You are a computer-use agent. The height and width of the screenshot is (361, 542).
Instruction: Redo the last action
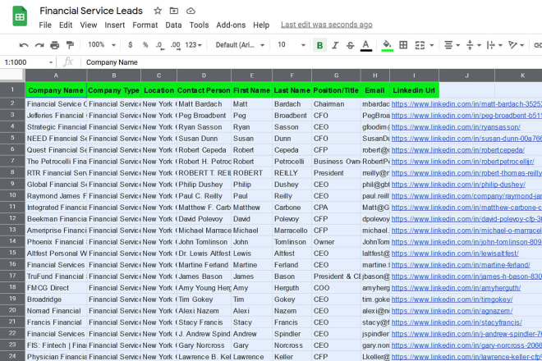39,45
